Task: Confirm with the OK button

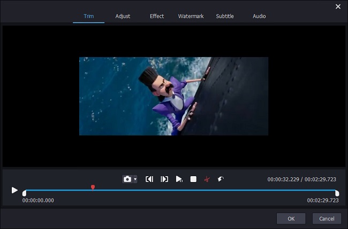Action: [291, 219]
